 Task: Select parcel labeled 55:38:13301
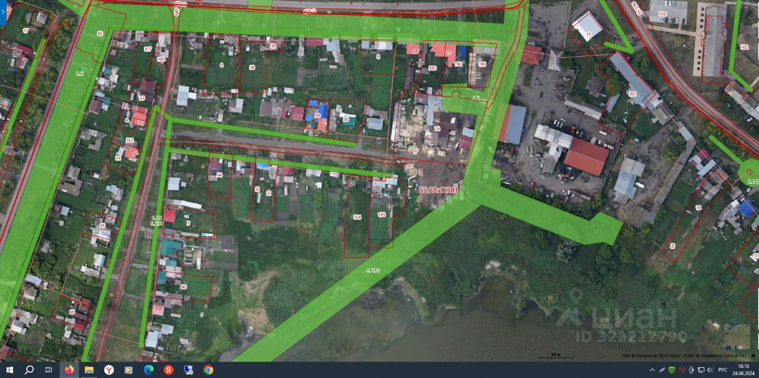pyautogui.click(x=438, y=190)
